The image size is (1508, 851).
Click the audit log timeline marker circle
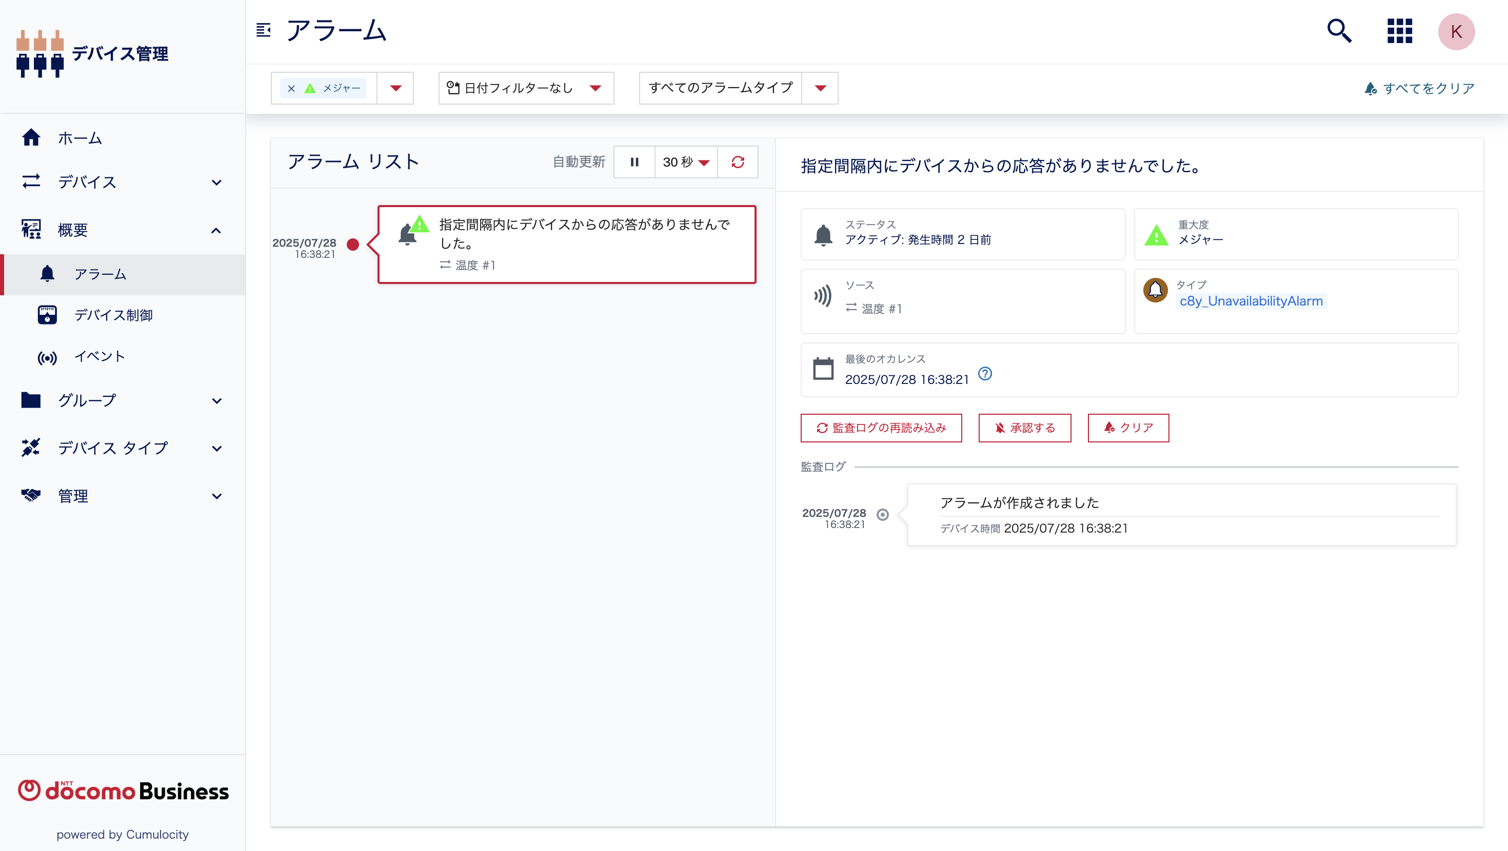(x=882, y=515)
